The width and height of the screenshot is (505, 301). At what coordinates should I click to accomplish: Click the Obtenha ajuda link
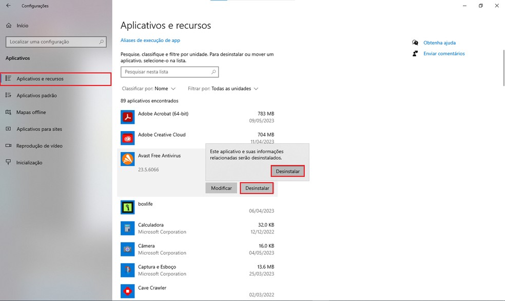coord(439,43)
